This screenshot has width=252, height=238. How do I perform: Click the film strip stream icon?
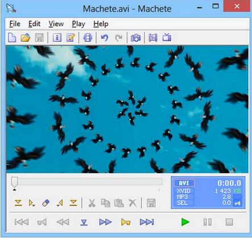click(88, 38)
